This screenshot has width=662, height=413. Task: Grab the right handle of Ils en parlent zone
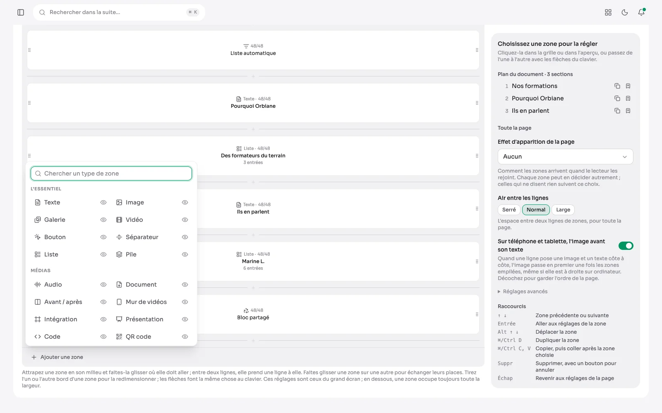[477, 209]
